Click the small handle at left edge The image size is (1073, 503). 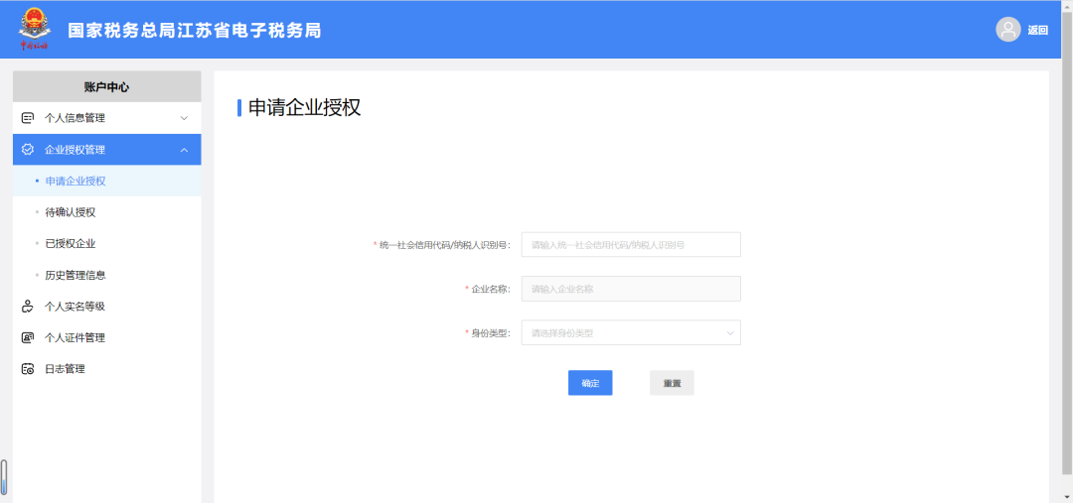[x=4, y=476]
